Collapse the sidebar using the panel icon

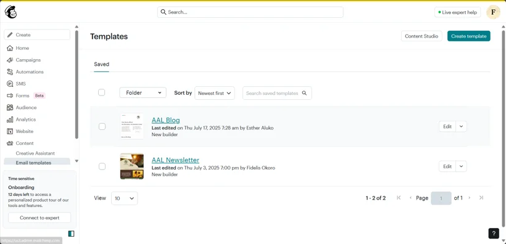pyautogui.click(x=72, y=234)
